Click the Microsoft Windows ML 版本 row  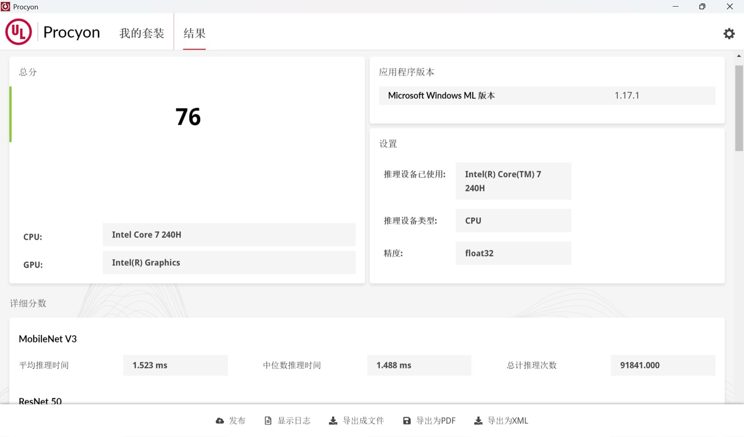tap(547, 96)
